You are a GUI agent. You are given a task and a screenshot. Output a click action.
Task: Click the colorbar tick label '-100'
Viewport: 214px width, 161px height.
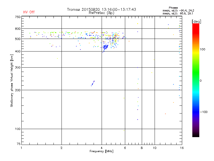tap(204, 112)
